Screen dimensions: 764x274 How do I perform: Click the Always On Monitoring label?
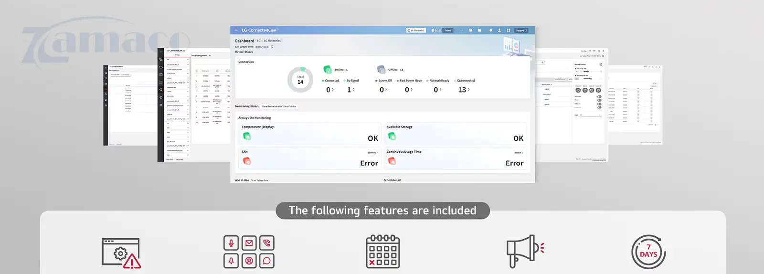coord(255,118)
